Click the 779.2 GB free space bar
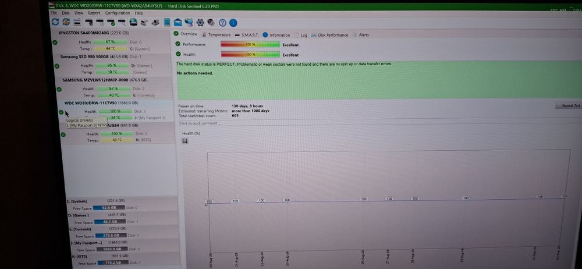The image size is (582, 269). pos(113,263)
